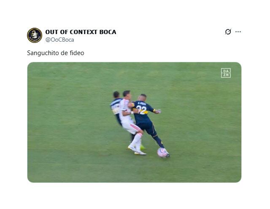The image size is (270, 209).
Task: Select the tweet text "Sanguchito de fideo"
Action: (x=56, y=53)
